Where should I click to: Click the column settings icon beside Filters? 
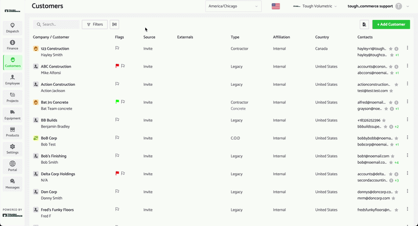114,24
